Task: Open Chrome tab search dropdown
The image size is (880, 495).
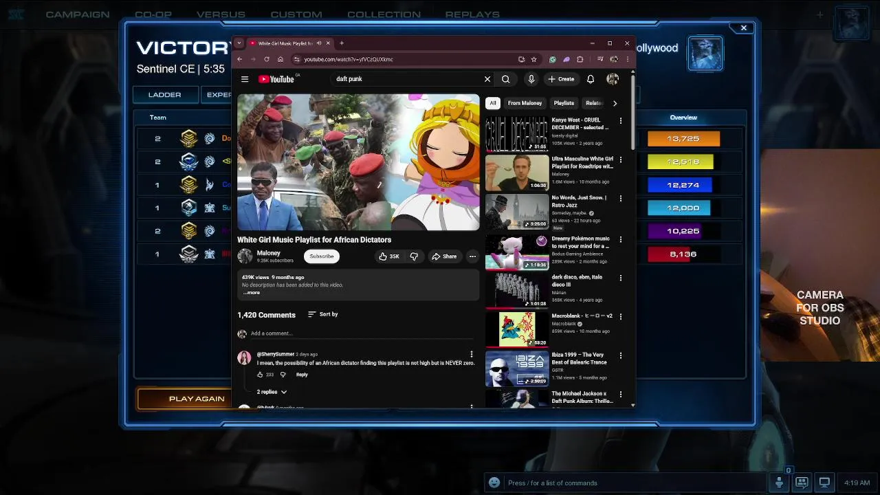Action: [x=239, y=43]
